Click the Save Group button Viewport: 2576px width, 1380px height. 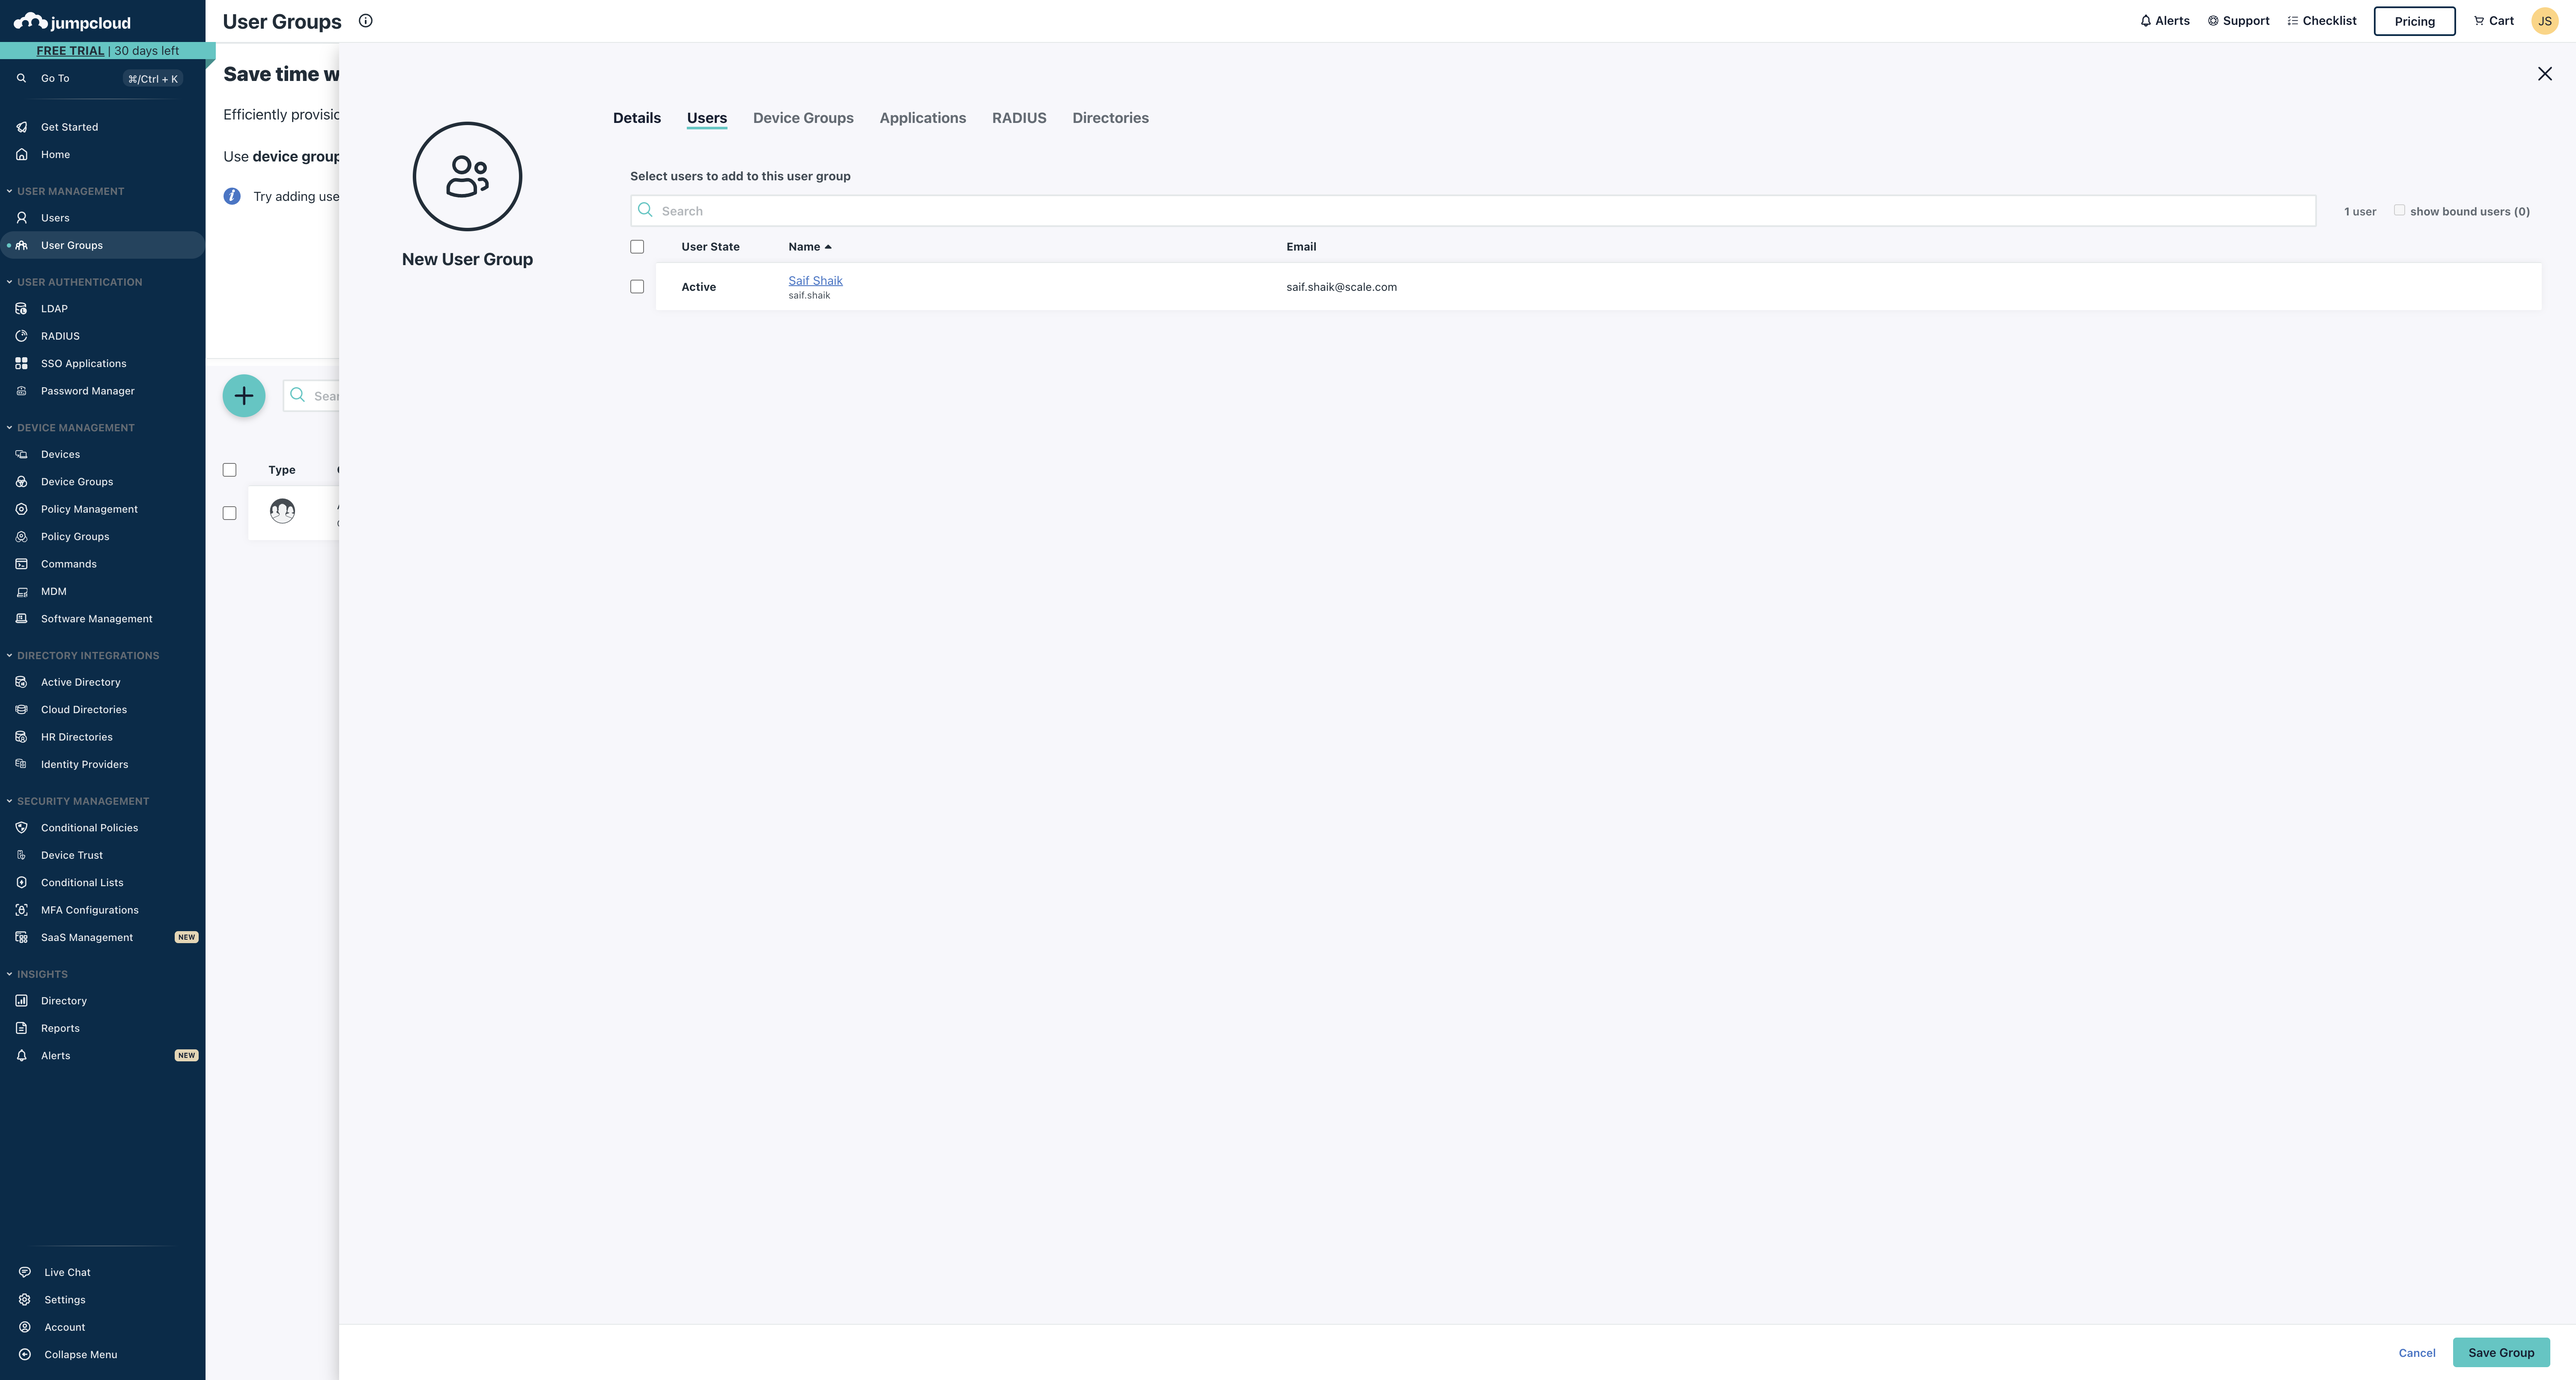(2501, 1353)
